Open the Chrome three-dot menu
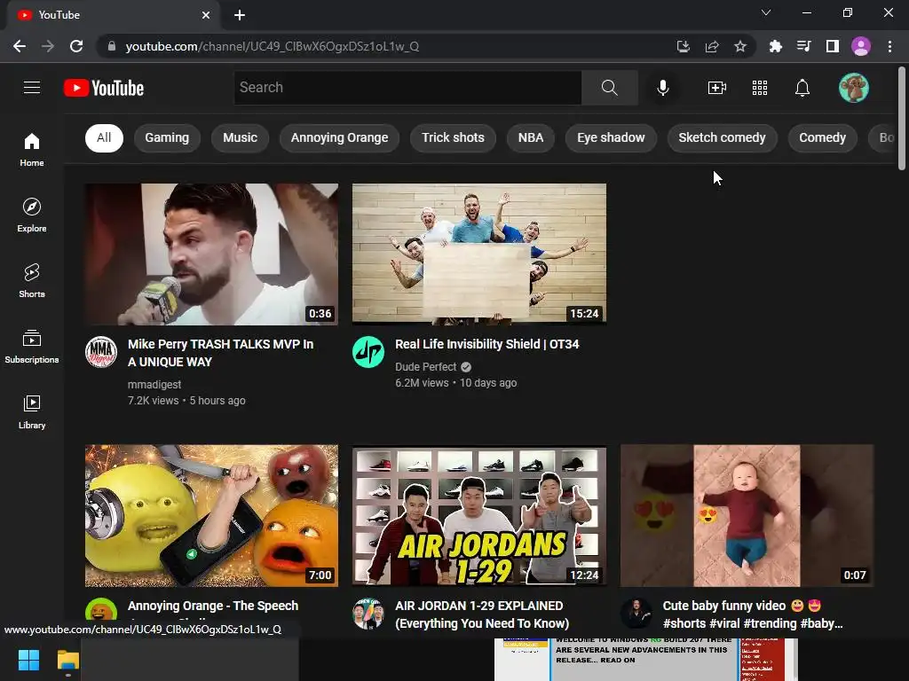 889,46
